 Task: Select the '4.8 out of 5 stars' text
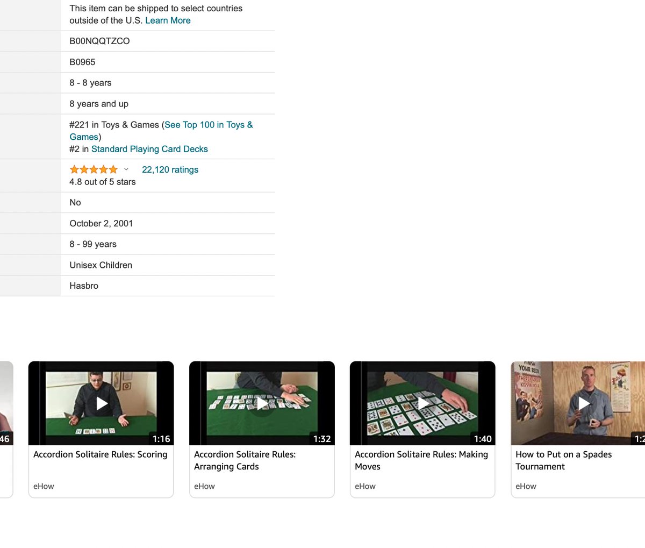(x=102, y=182)
